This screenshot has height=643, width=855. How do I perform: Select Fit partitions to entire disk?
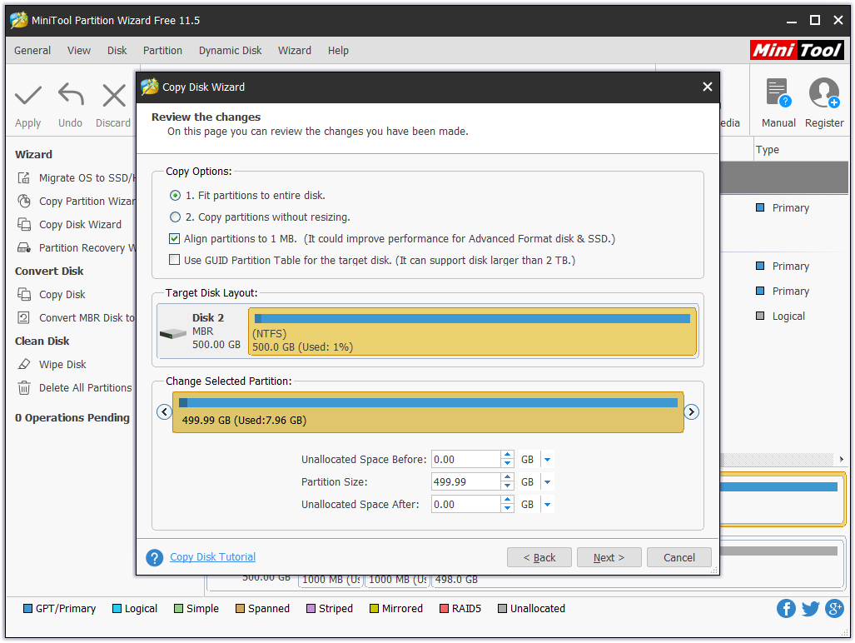pyautogui.click(x=175, y=195)
